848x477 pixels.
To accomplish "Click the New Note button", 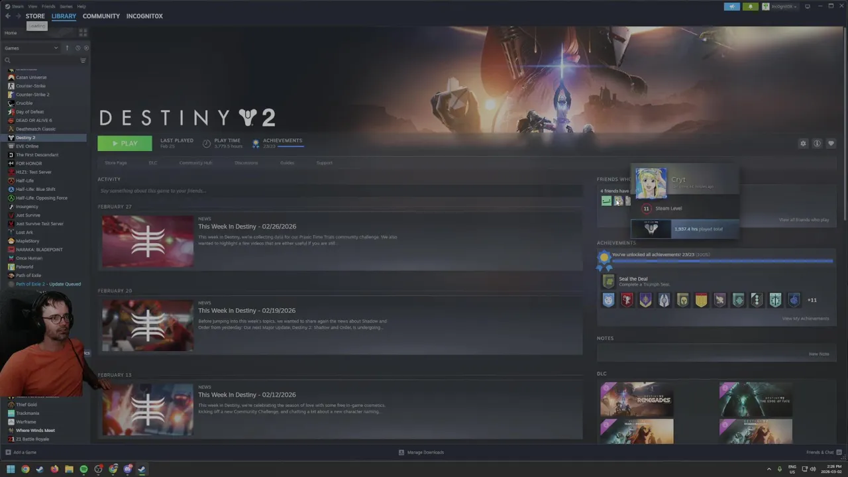I will 819,354.
